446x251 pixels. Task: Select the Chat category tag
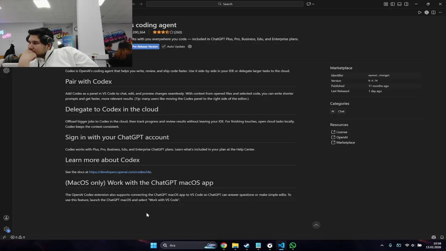tap(341, 111)
